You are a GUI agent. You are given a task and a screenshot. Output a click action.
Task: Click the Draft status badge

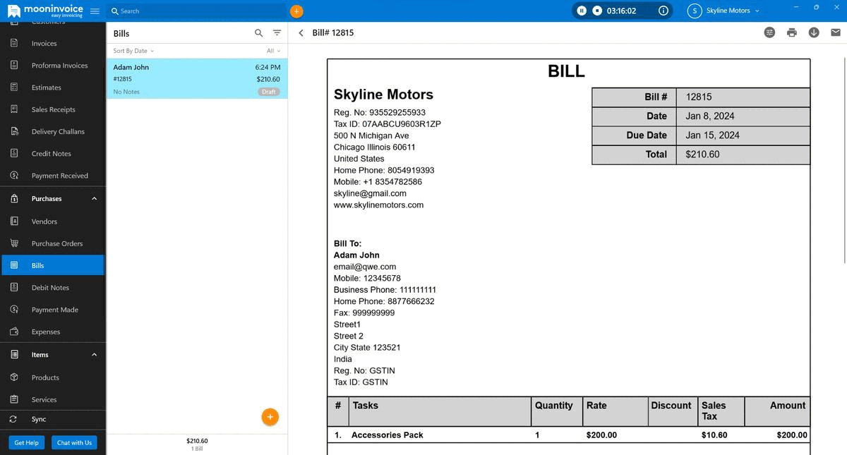(x=269, y=92)
